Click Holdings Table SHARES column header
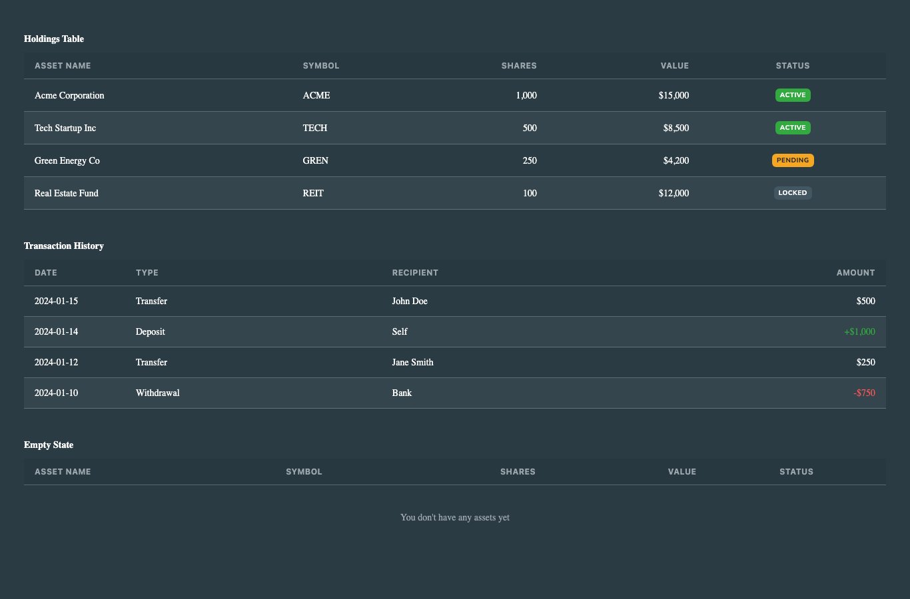 click(x=519, y=66)
